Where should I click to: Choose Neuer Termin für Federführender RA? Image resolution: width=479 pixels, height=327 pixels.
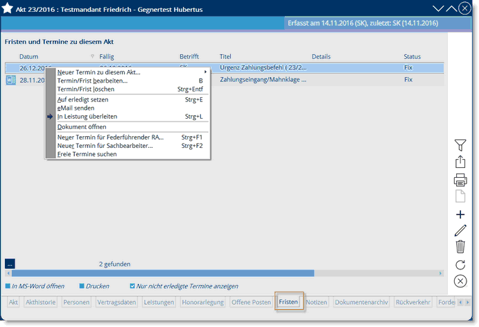[132, 137]
